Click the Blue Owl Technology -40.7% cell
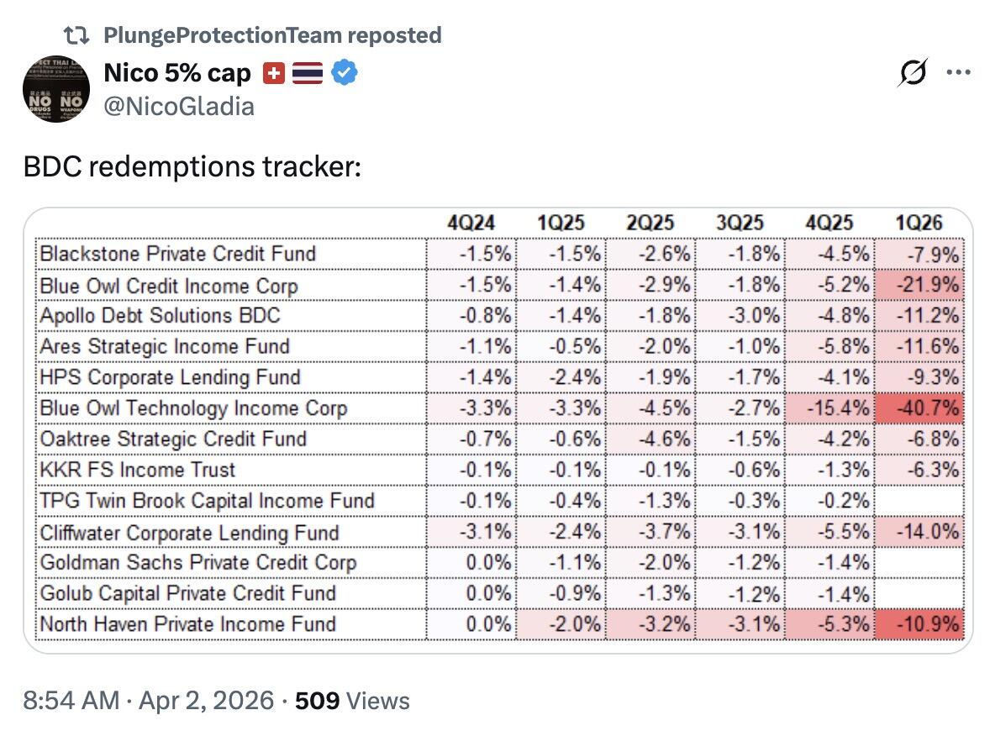 tap(919, 408)
